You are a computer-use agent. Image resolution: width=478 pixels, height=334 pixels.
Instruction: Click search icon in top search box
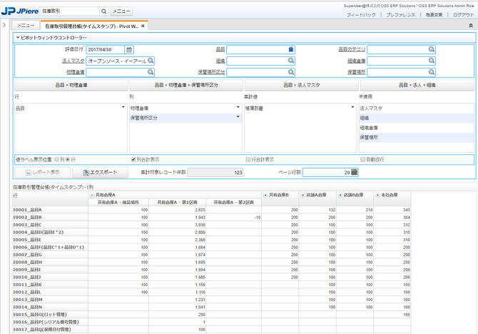[x=103, y=11]
